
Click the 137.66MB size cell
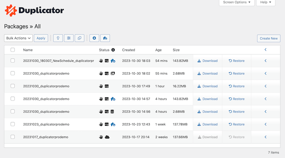[180, 137]
